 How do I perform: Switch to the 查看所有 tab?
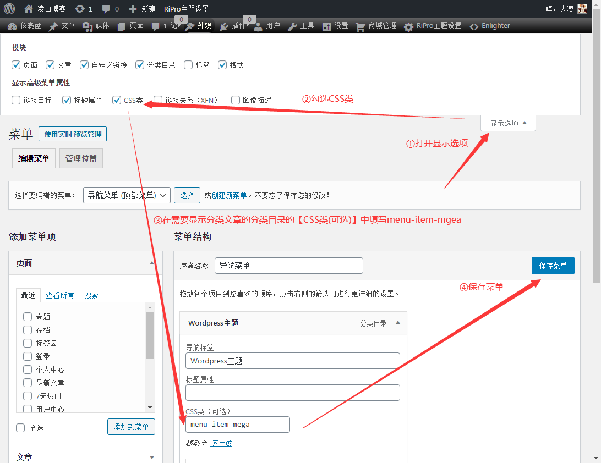coord(60,295)
